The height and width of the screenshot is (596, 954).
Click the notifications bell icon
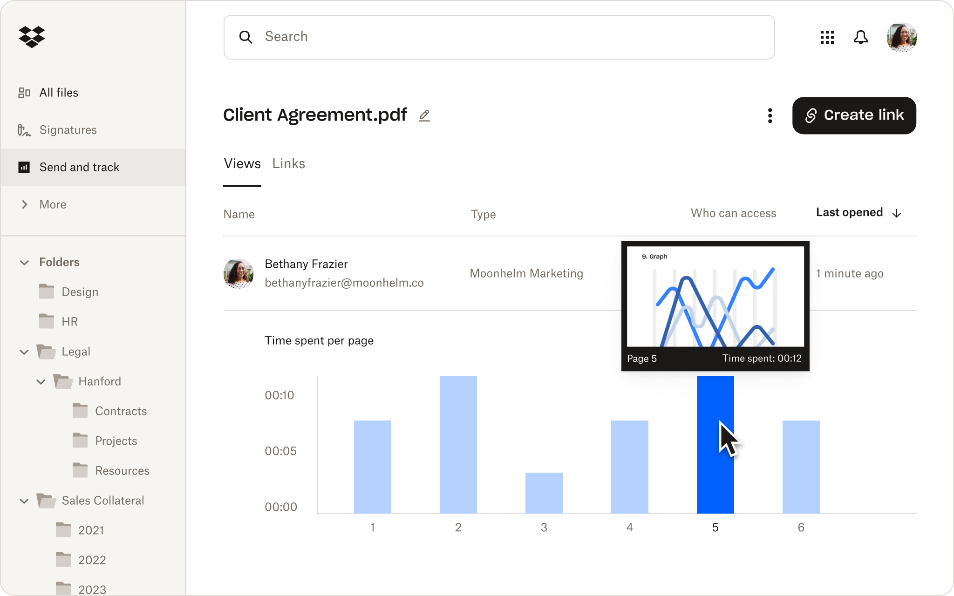point(860,37)
